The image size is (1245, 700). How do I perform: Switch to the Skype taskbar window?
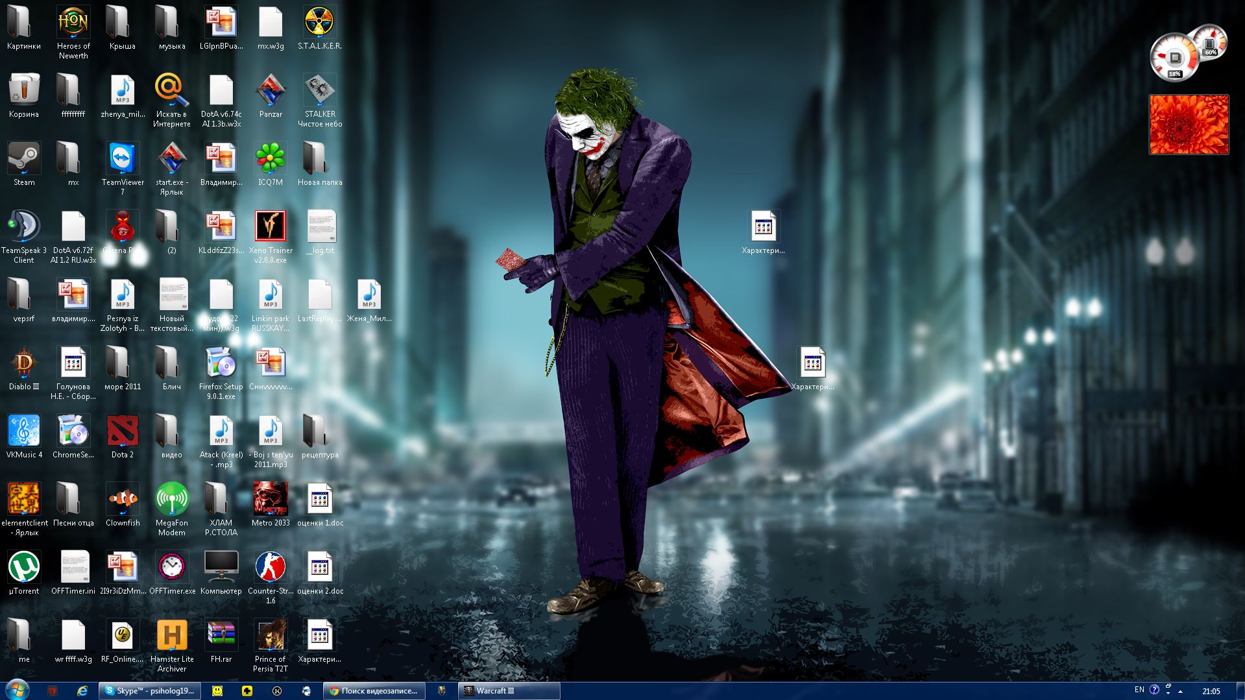(150, 691)
